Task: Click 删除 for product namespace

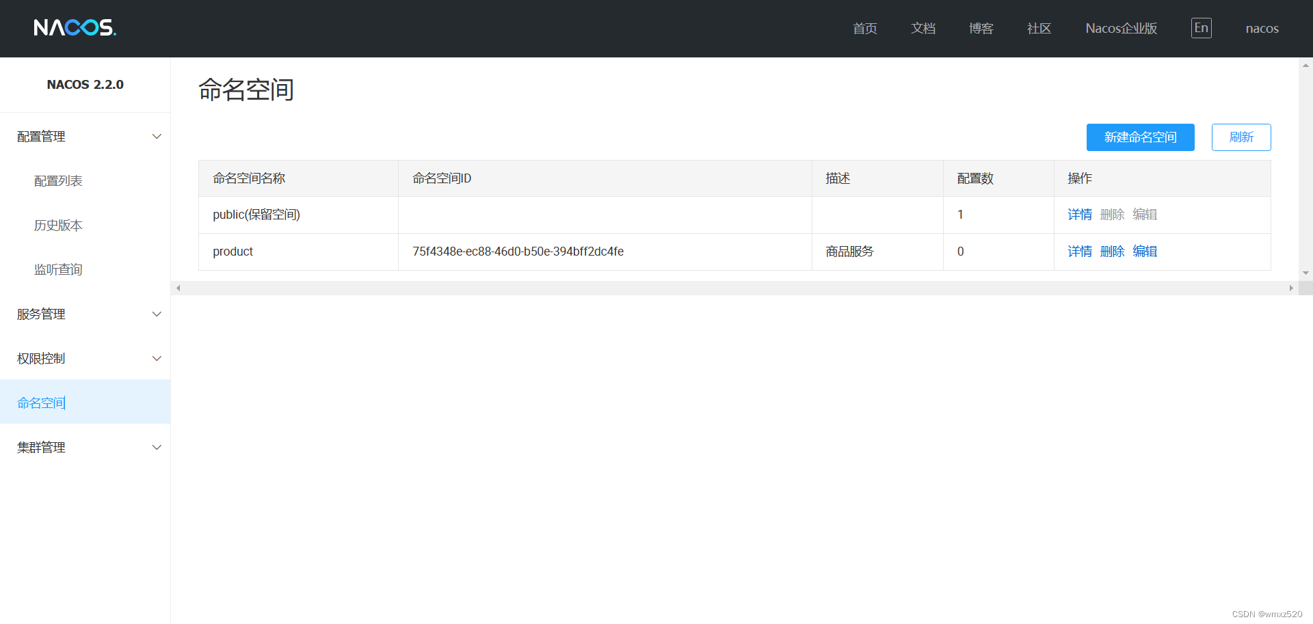Action: [1112, 252]
